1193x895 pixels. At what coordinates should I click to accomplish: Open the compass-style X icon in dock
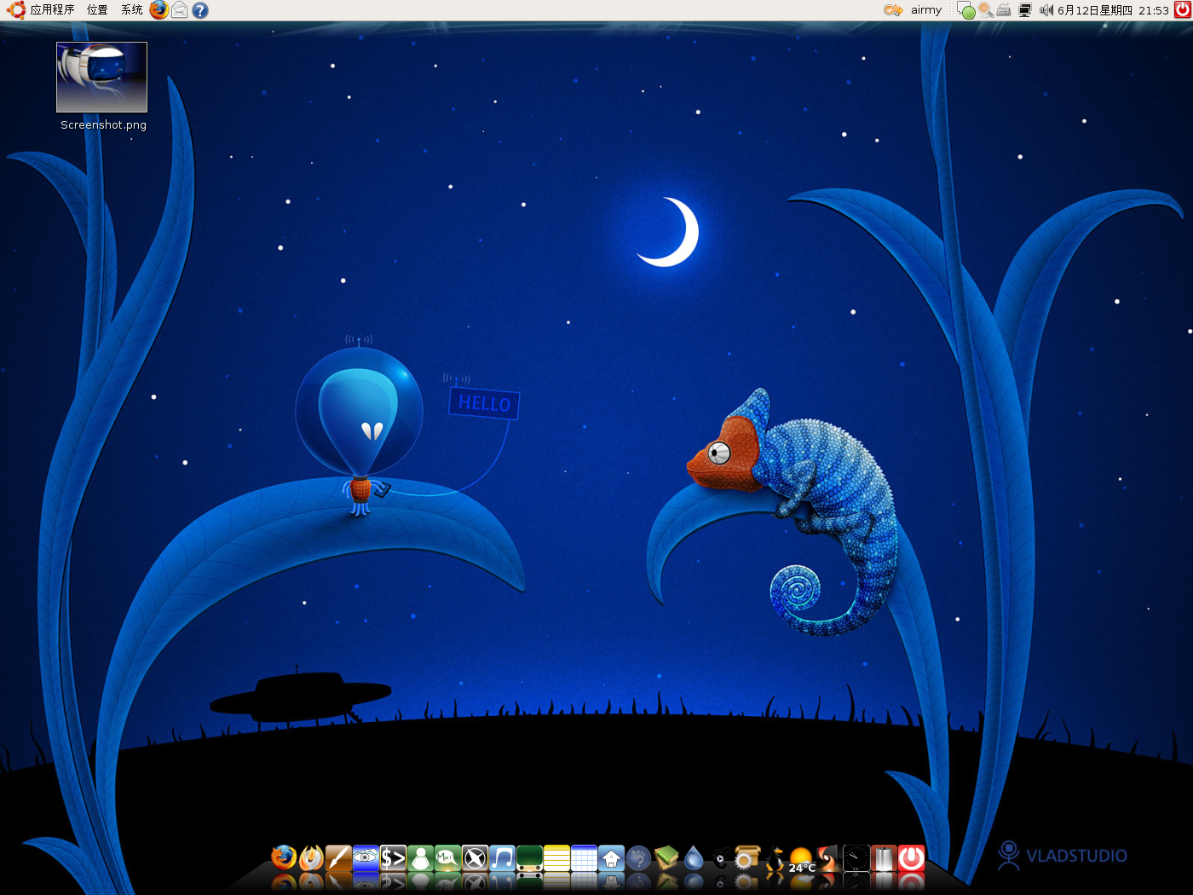(x=475, y=857)
